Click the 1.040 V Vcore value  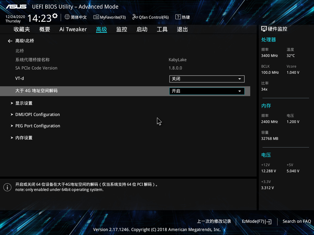293,73
